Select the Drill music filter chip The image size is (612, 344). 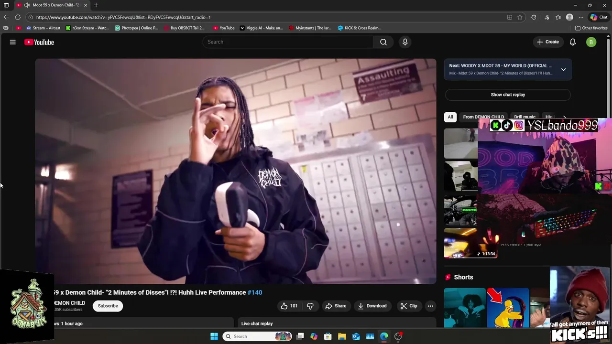coord(525,117)
